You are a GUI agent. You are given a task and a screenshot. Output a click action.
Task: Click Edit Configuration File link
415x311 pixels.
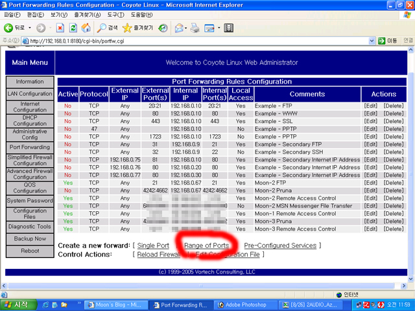tap(228, 255)
